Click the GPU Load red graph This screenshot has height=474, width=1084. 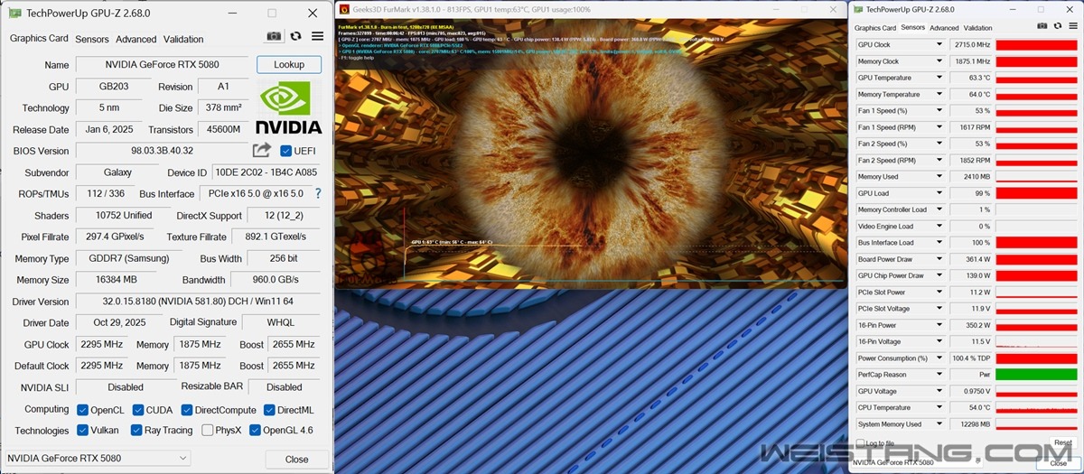1036,193
